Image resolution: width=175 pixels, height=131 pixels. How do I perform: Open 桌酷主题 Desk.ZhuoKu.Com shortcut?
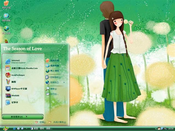click(21, 68)
